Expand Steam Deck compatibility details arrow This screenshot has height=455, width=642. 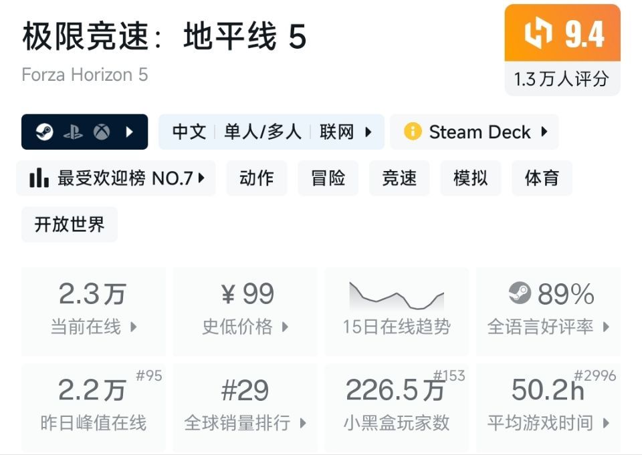coord(544,132)
